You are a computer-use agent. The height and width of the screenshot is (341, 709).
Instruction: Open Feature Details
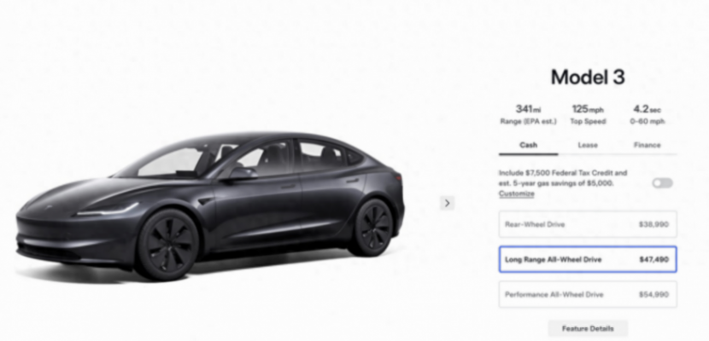[588, 329]
